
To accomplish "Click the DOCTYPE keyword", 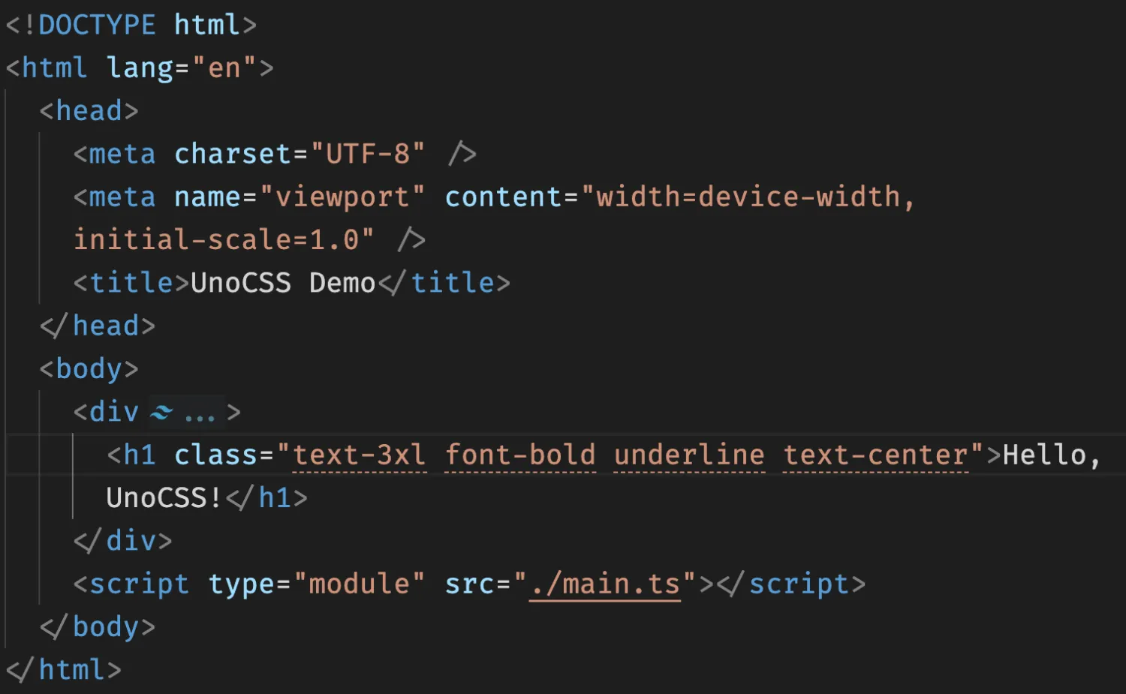I will [x=97, y=25].
